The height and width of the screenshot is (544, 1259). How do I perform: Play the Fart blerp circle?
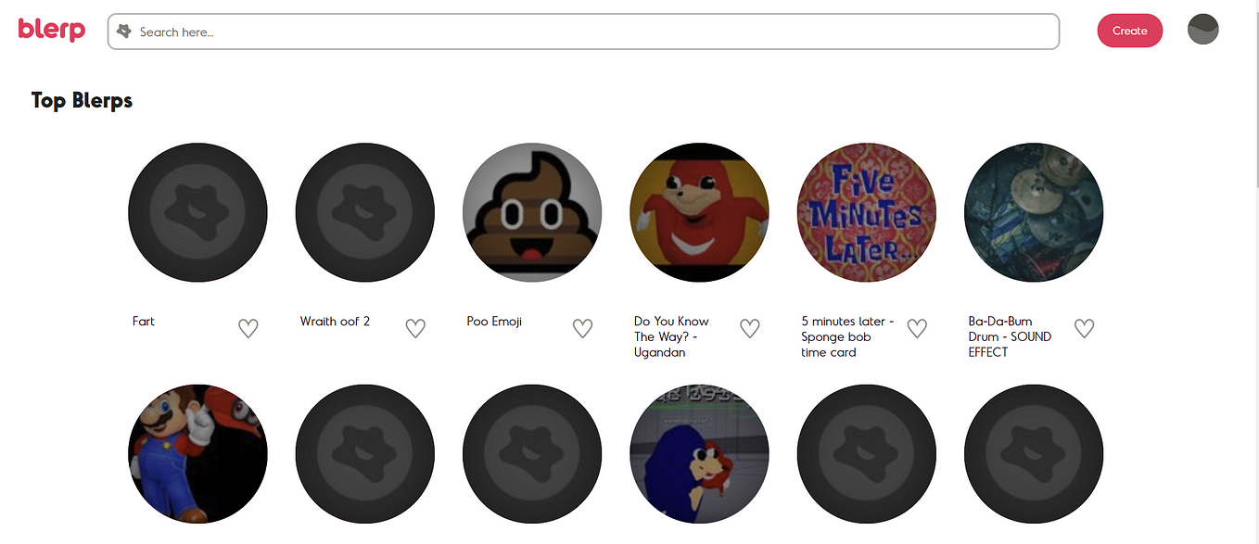tap(197, 212)
